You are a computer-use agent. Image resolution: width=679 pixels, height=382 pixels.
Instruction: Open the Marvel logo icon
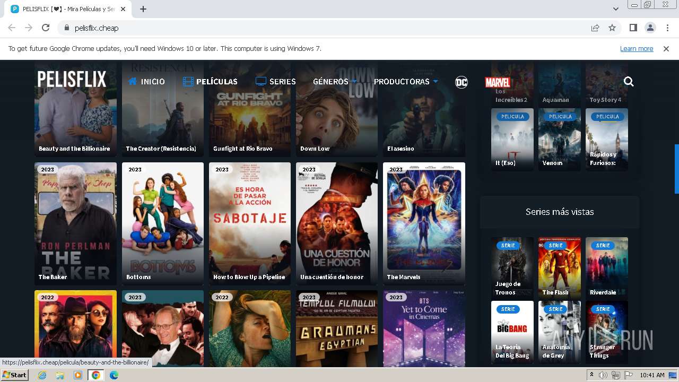tap(498, 82)
